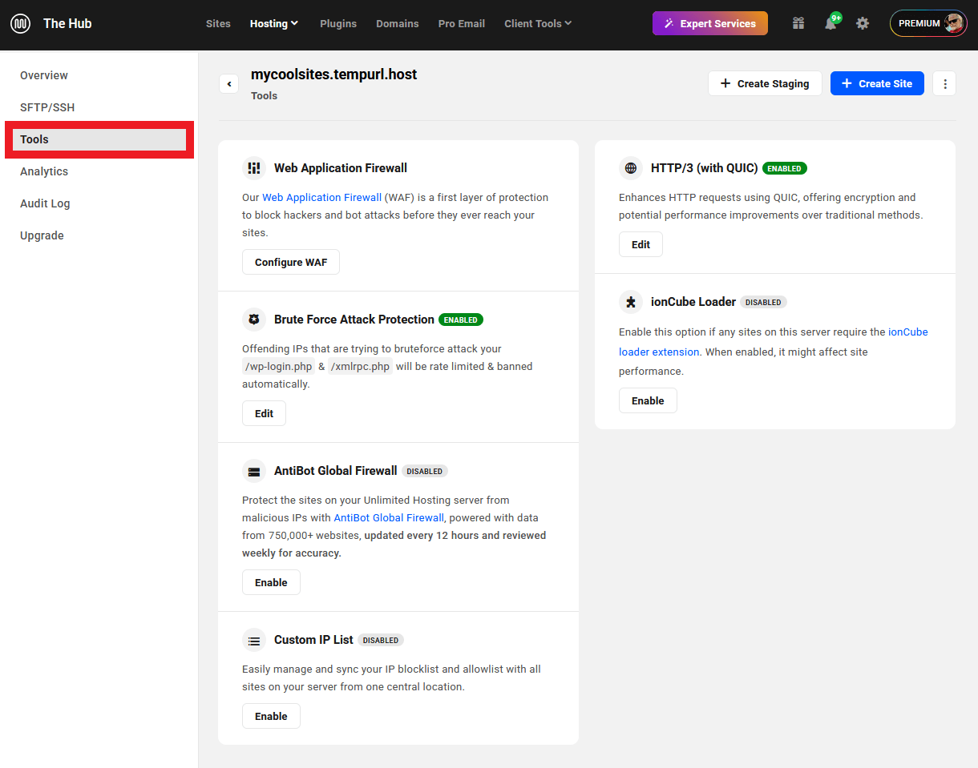This screenshot has height=768, width=978.
Task: Open settings gear icon
Action: click(863, 23)
